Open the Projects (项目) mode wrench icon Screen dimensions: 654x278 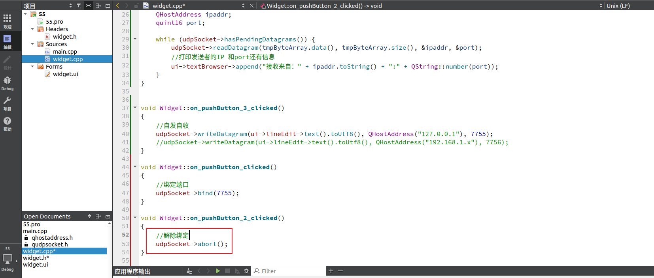(7, 104)
